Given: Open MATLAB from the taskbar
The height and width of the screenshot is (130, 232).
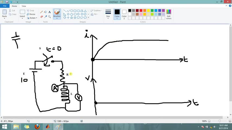Looking at the screenshot, I should [47, 127].
